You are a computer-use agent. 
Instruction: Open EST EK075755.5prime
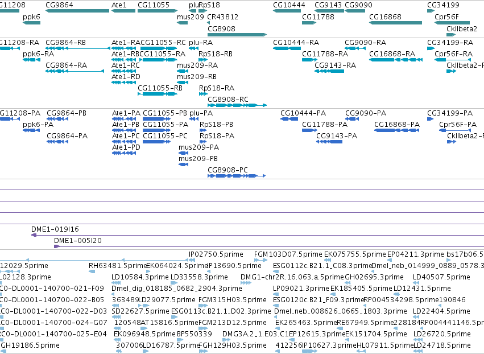355,254
